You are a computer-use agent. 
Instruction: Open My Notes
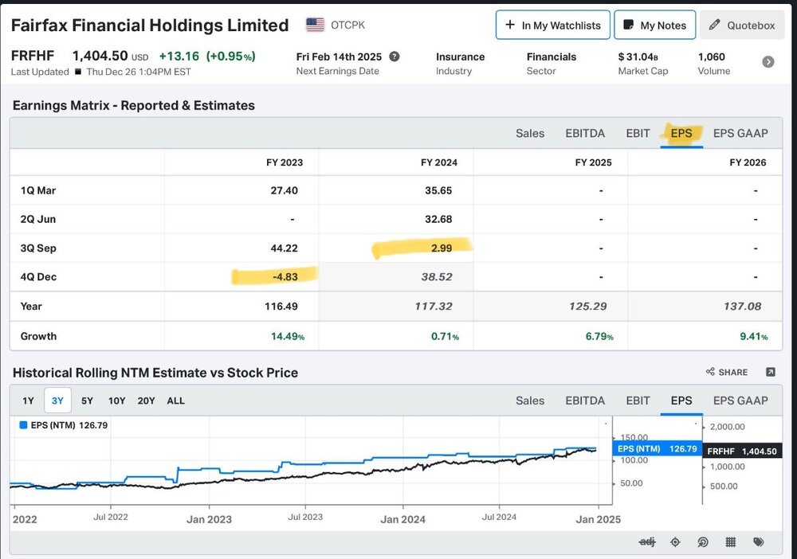click(x=654, y=25)
